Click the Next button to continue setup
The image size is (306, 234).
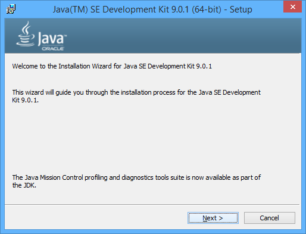point(213,218)
